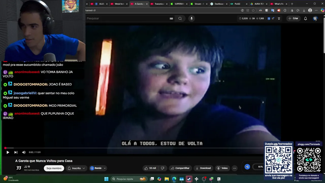Close the A Garota tab
Image resolution: width=325 pixels, height=183 pixels.
[x=147, y=4]
